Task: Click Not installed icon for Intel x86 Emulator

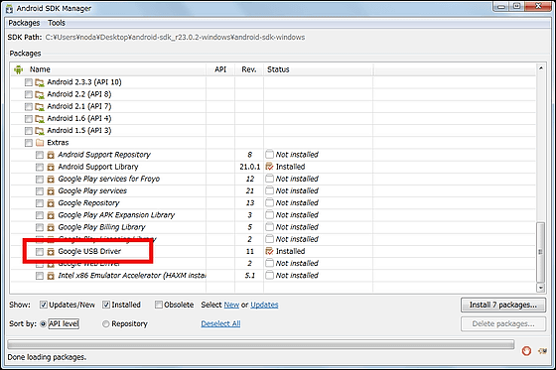Action: point(269,275)
